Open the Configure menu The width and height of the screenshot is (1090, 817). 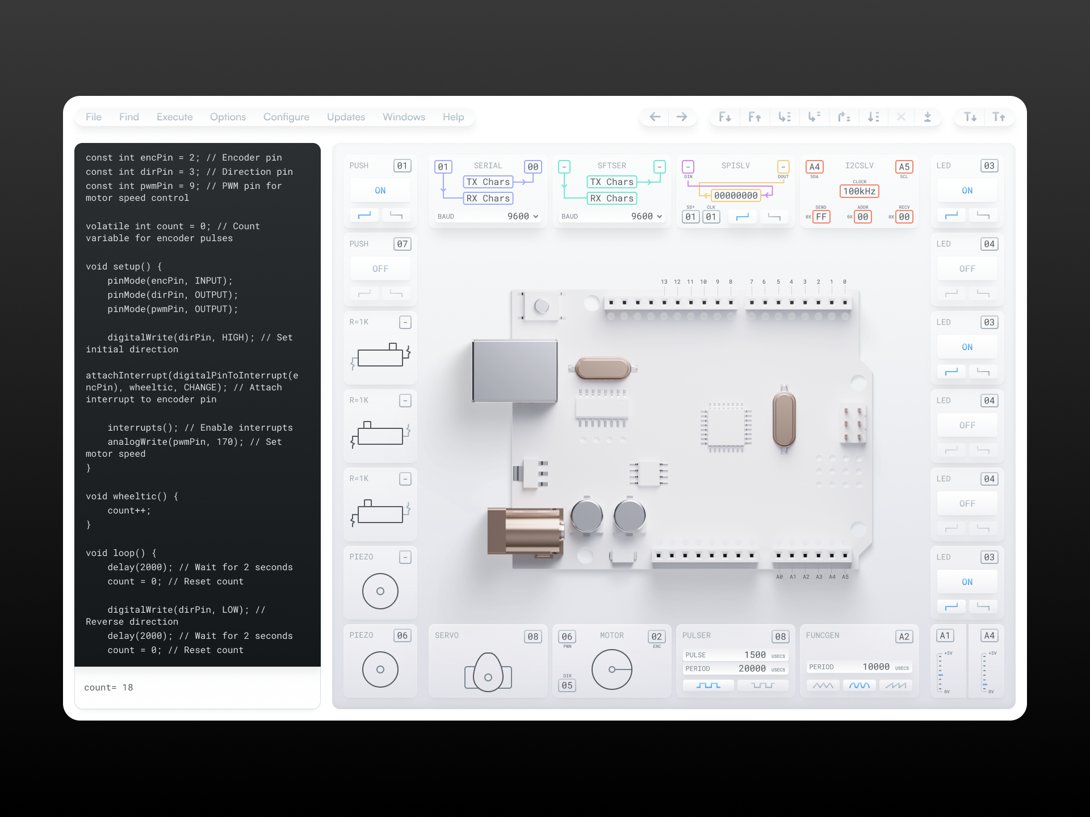286,117
